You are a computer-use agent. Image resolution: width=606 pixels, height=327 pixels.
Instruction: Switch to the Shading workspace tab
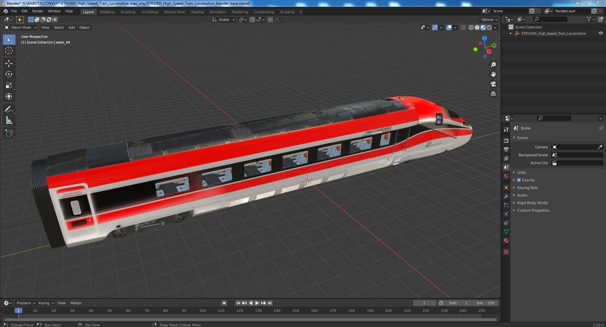(x=197, y=12)
